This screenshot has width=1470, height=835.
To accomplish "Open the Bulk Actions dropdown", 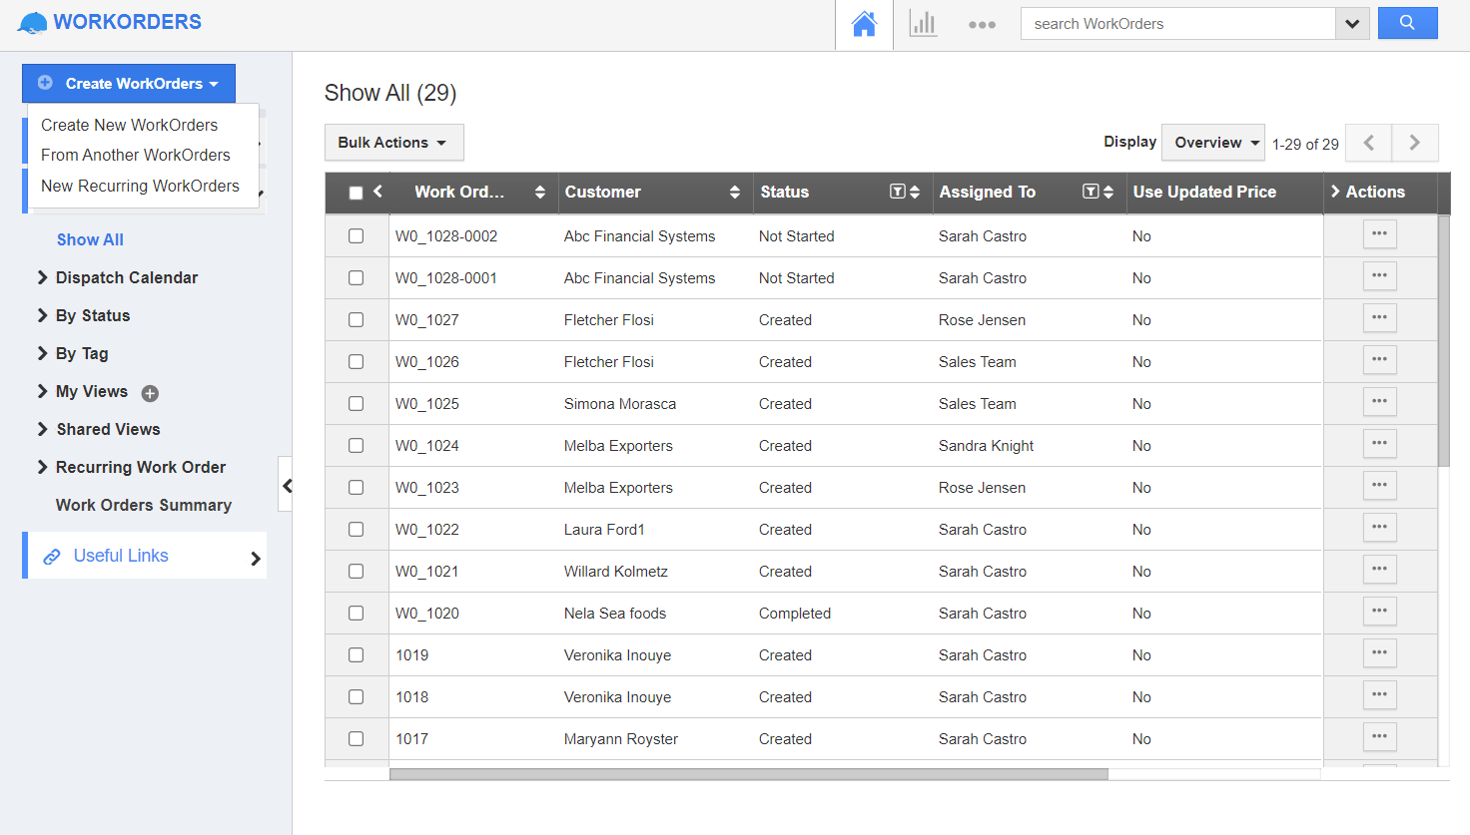I will pyautogui.click(x=393, y=143).
